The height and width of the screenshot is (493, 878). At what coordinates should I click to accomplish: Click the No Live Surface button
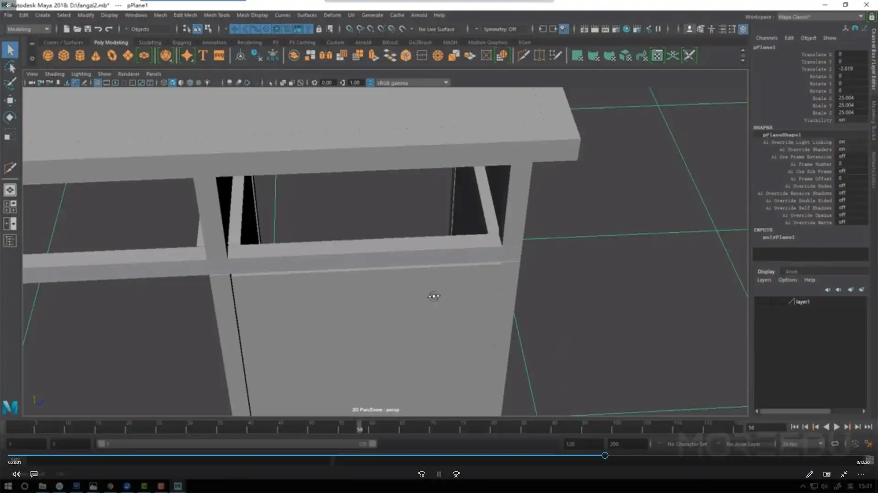(436, 29)
